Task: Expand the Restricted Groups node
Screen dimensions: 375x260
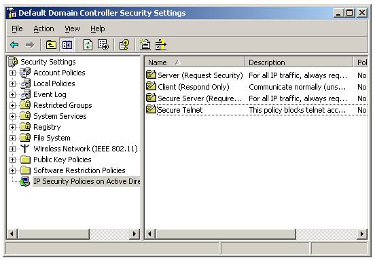Action: pos(12,105)
